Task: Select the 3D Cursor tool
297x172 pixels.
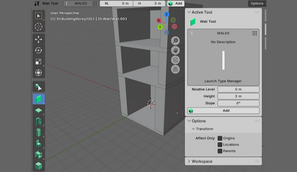Action: [39, 26]
